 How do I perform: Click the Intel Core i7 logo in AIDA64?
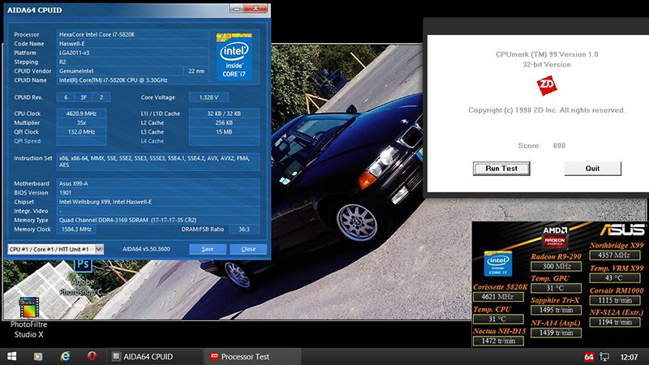(x=234, y=56)
